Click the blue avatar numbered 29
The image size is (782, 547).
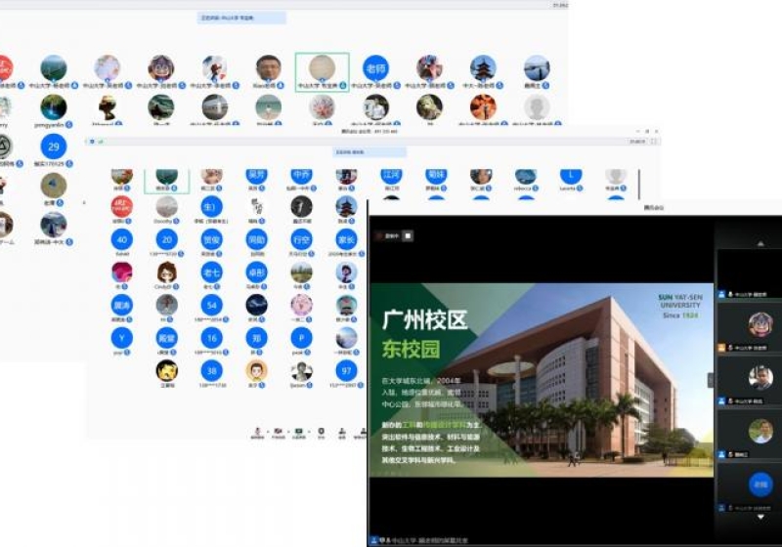(x=54, y=147)
